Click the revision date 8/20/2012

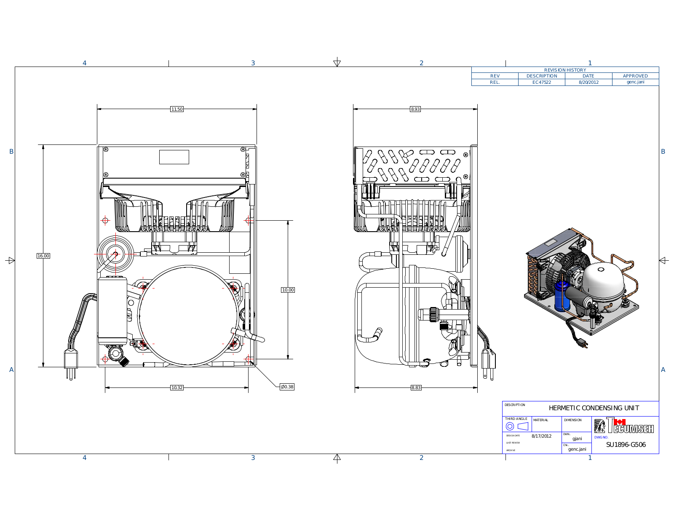(x=588, y=82)
